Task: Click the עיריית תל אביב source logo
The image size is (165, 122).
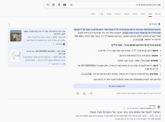Action: 64,64
